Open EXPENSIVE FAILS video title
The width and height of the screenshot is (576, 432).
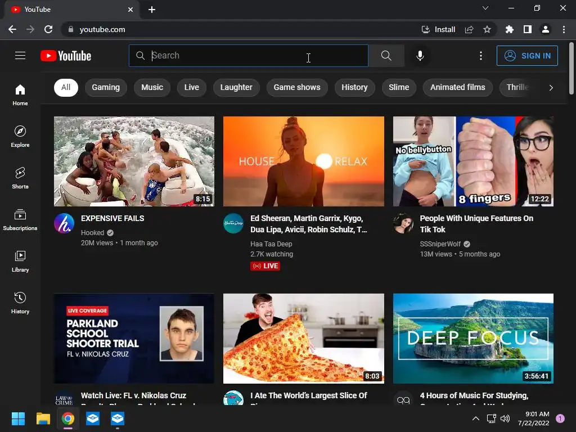(x=112, y=218)
